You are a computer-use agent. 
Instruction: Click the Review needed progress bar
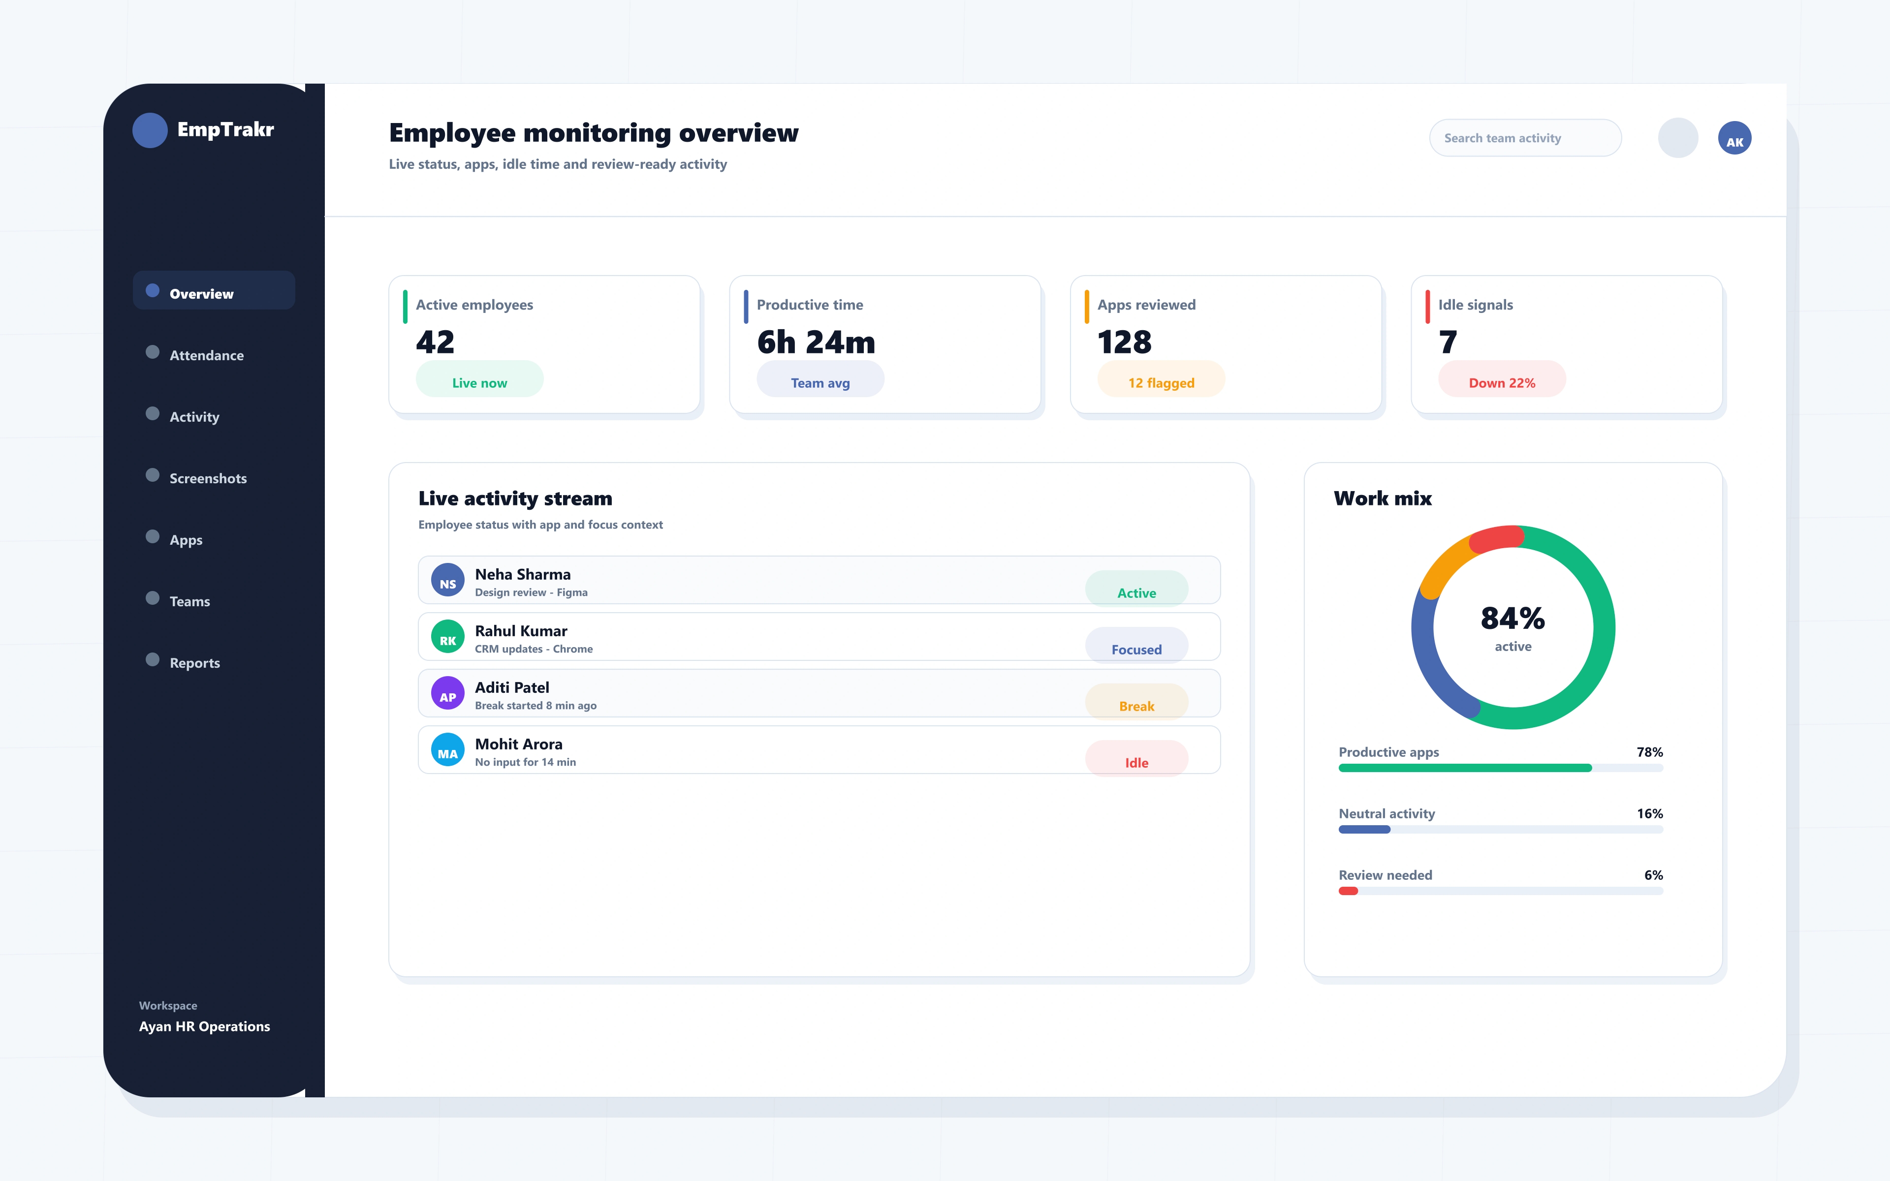pos(1500,891)
